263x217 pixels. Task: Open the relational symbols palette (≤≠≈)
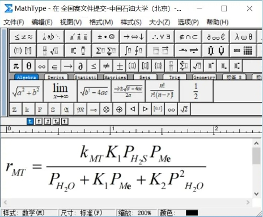point(23,37)
